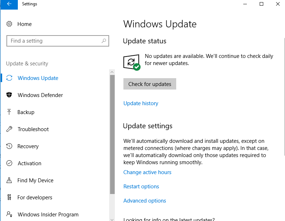Open the Advanced options link
This screenshot has height=221, width=285.
click(x=145, y=201)
